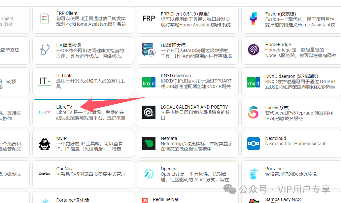This screenshot has height=203, width=341.
Task: Click the FRP logo for version 0.51.0
Action: pos(149,19)
